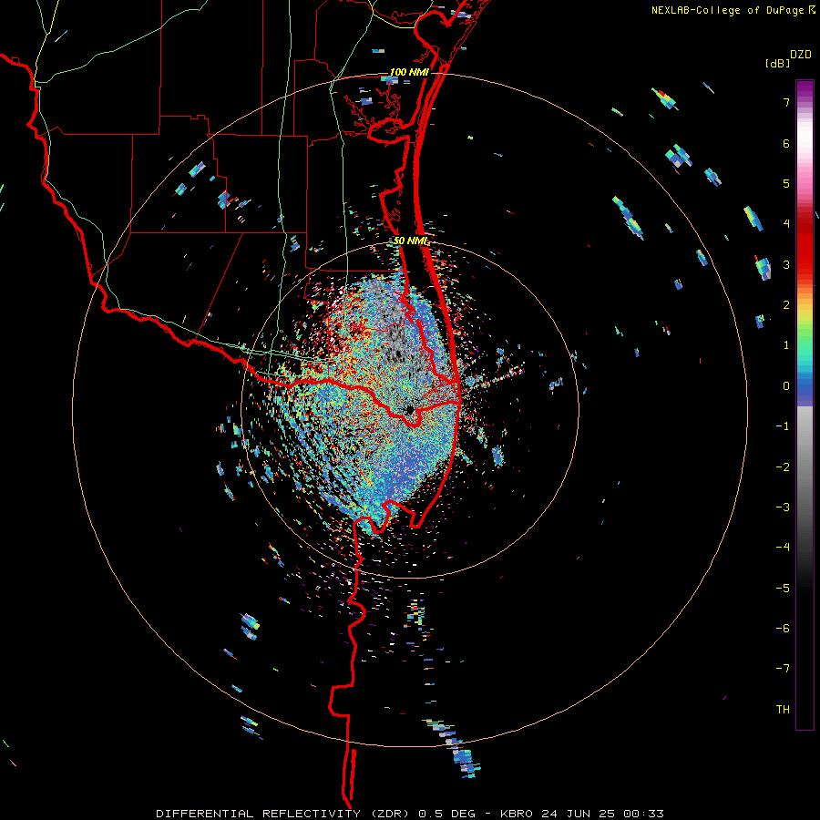Click the -1 tick label on the color scale

tap(783, 426)
